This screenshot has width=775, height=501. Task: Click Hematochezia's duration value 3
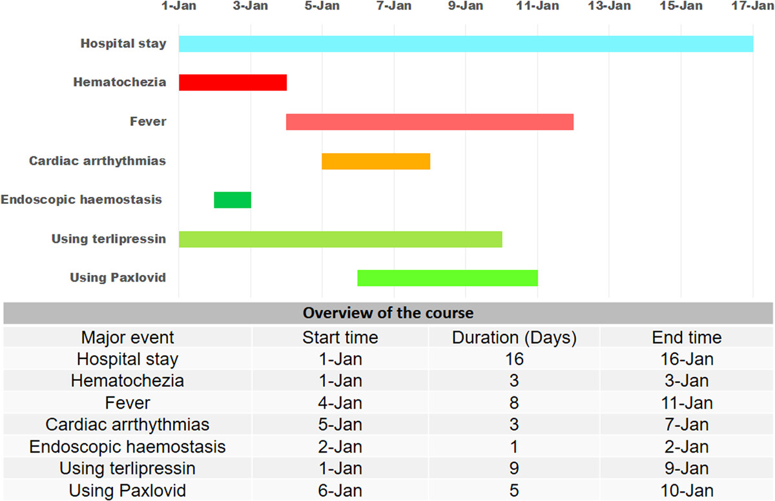click(514, 382)
